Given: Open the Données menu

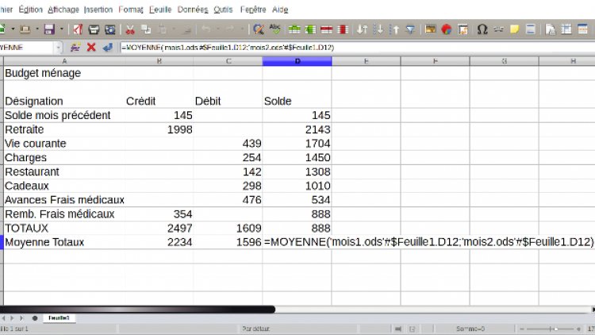Looking at the screenshot, I should (x=192, y=10).
